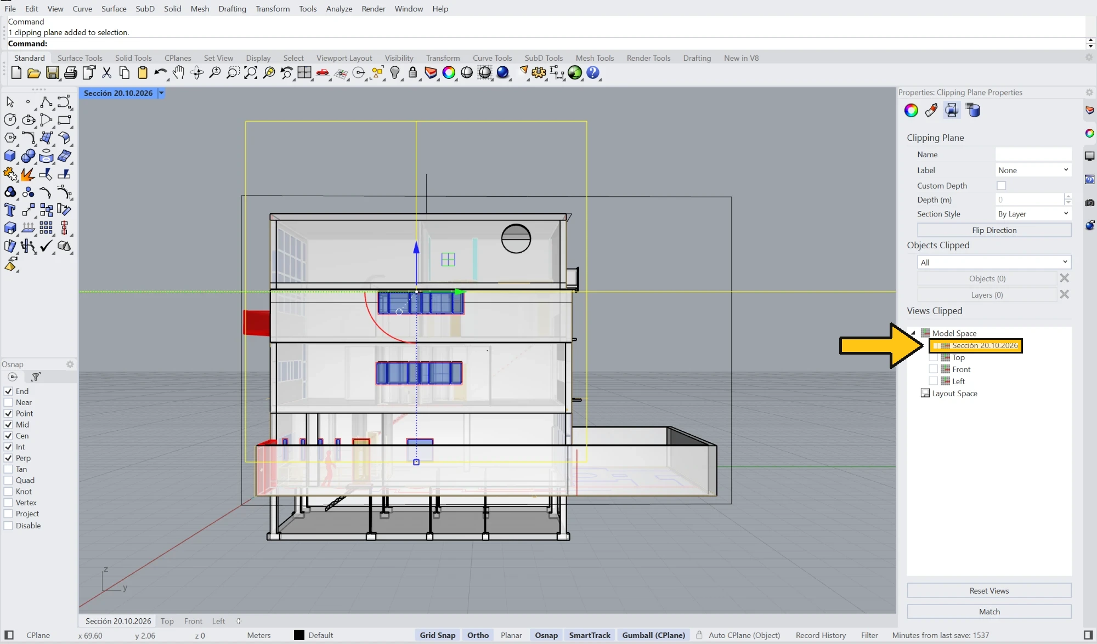This screenshot has width=1097, height=644.
Task: Open the Help question mark icon
Action: coord(593,73)
